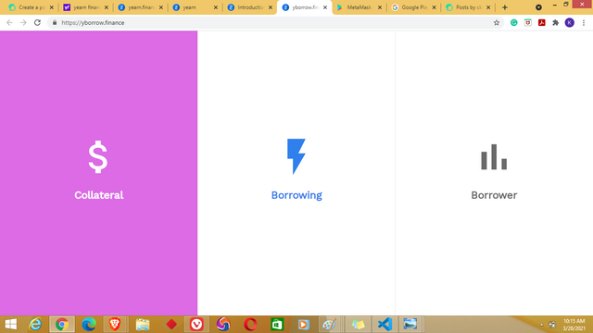Open Google Chrome from taskbar
The width and height of the screenshot is (593, 333).
pyautogui.click(x=62, y=324)
